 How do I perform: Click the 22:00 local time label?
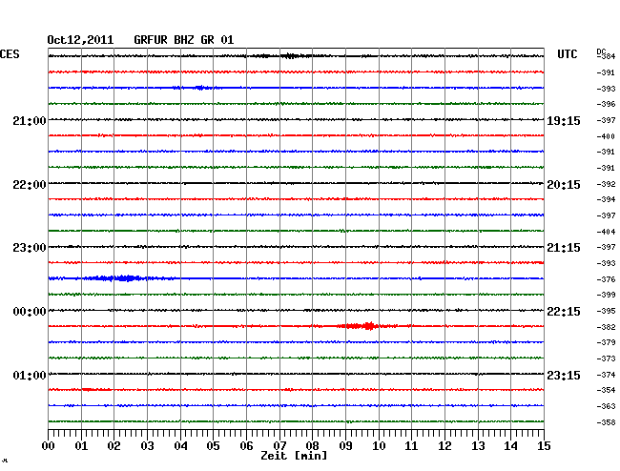(30, 185)
